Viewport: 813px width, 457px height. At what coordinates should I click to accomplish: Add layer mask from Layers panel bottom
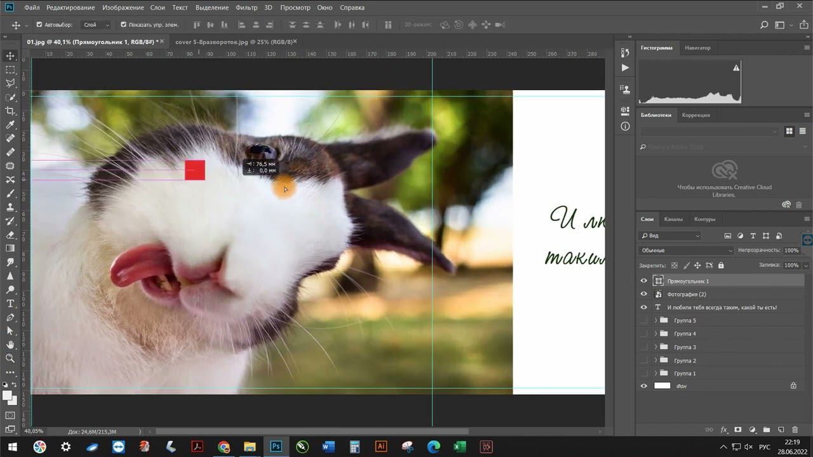click(x=737, y=430)
